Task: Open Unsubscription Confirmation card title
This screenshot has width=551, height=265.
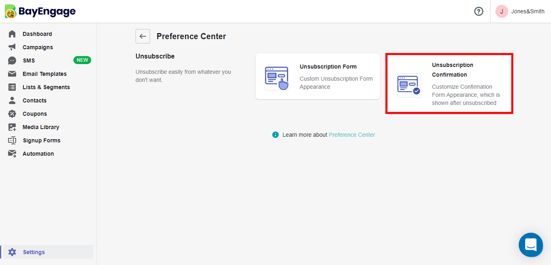Action: point(453,70)
